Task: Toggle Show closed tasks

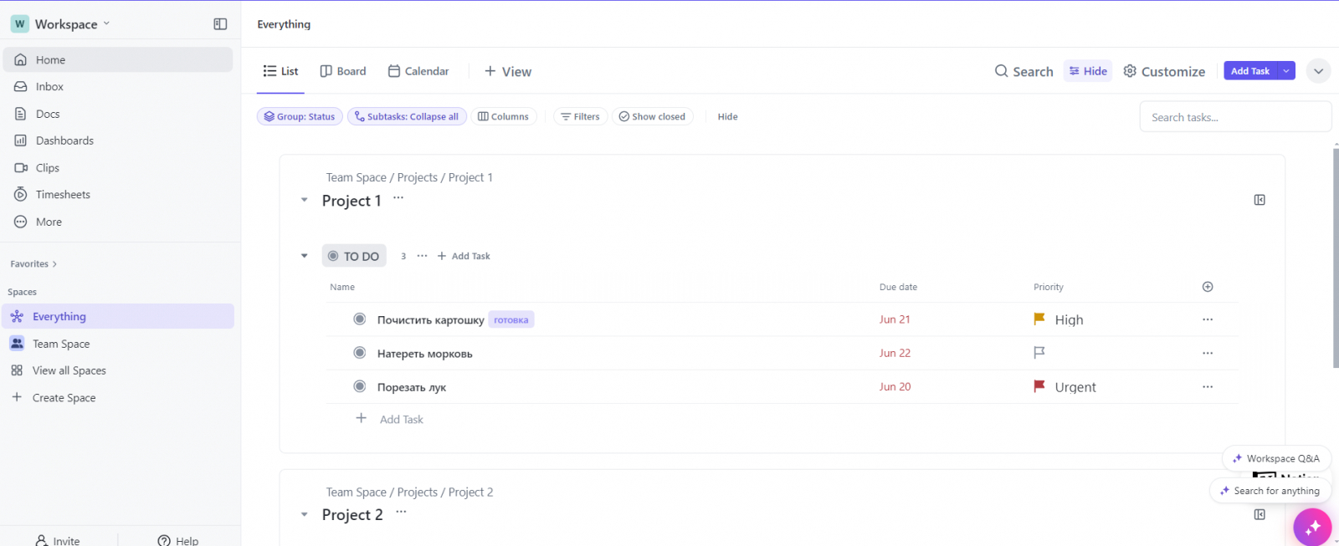Action: [652, 117]
